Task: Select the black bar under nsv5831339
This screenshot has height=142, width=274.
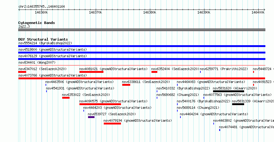Action: click(238, 104)
